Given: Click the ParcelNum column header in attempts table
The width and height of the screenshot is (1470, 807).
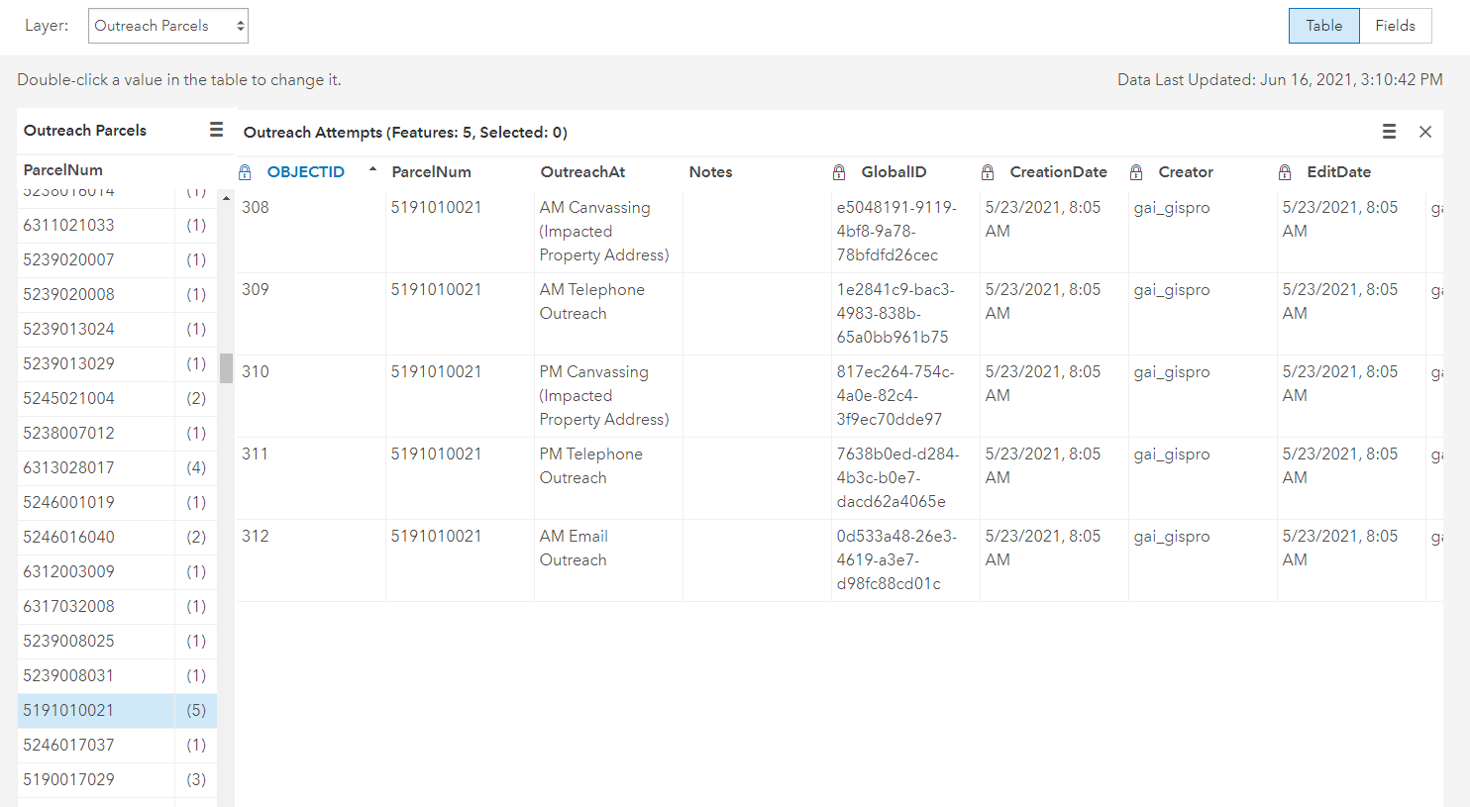Looking at the screenshot, I should 431,172.
